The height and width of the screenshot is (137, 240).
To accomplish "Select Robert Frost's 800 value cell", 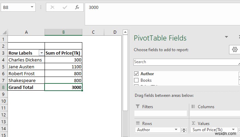I will pos(63,73).
